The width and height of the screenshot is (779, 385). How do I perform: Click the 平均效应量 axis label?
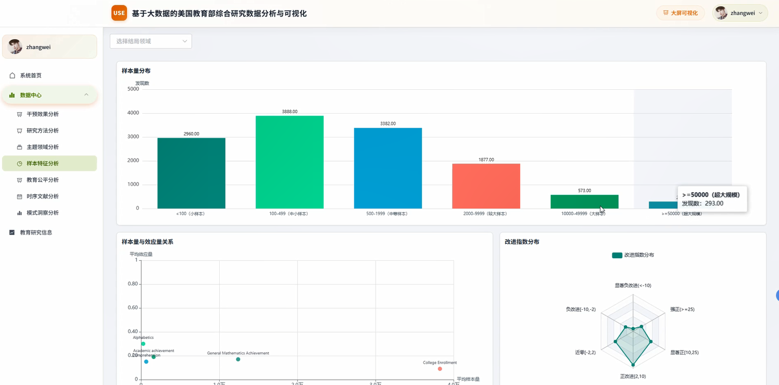click(141, 254)
